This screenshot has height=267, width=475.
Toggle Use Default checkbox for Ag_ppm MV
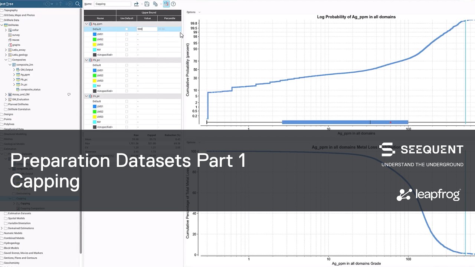pos(127,50)
